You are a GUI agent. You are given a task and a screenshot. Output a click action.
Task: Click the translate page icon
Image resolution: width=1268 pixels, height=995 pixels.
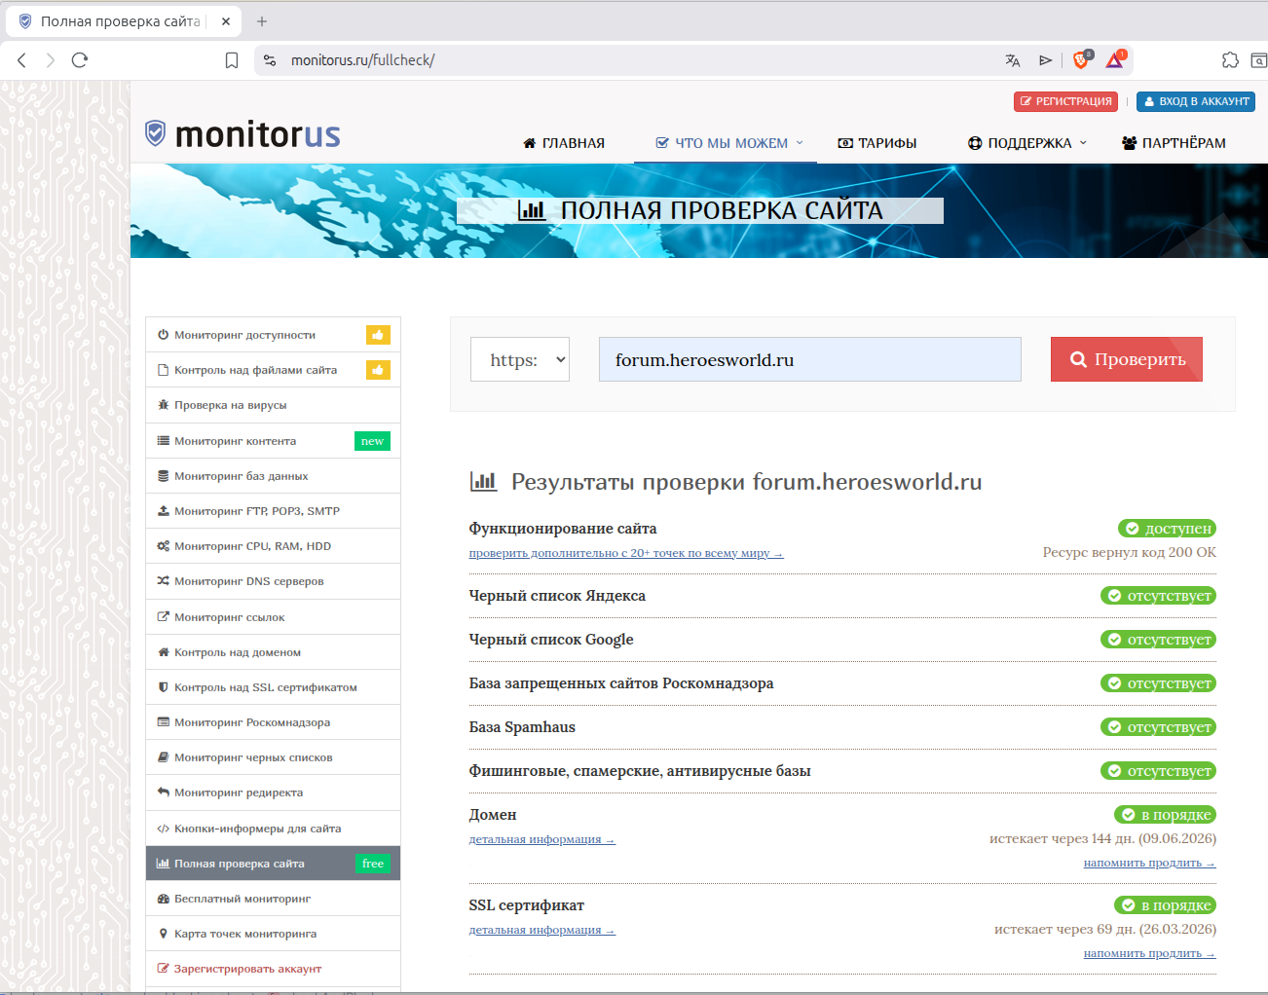click(x=1013, y=60)
